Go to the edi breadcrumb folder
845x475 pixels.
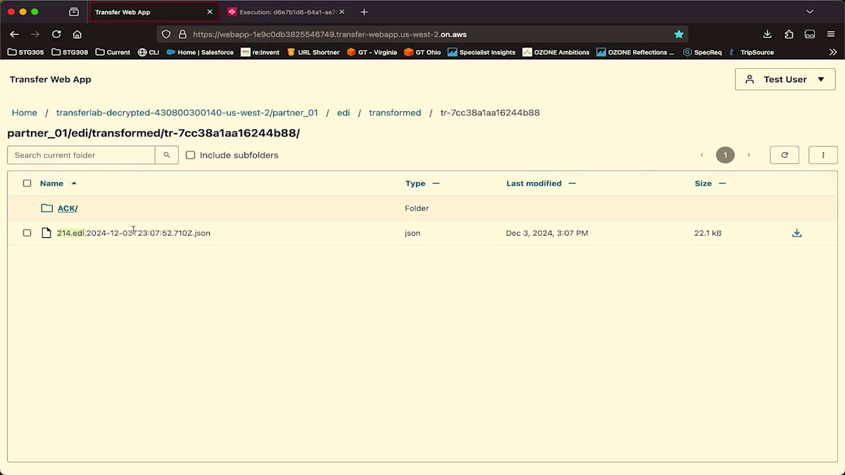click(344, 113)
